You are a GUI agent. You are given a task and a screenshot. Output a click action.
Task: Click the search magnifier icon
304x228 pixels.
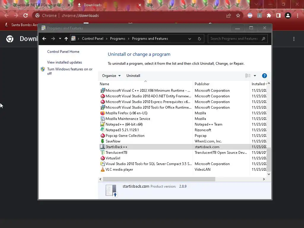coord(263,39)
